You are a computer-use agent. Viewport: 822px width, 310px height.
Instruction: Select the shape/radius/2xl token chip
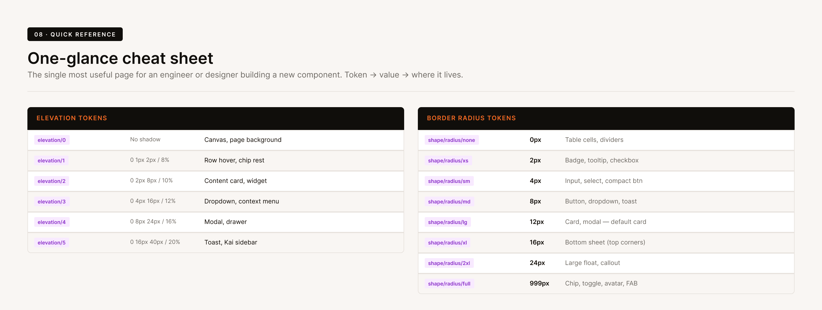click(x=449, y=263)
